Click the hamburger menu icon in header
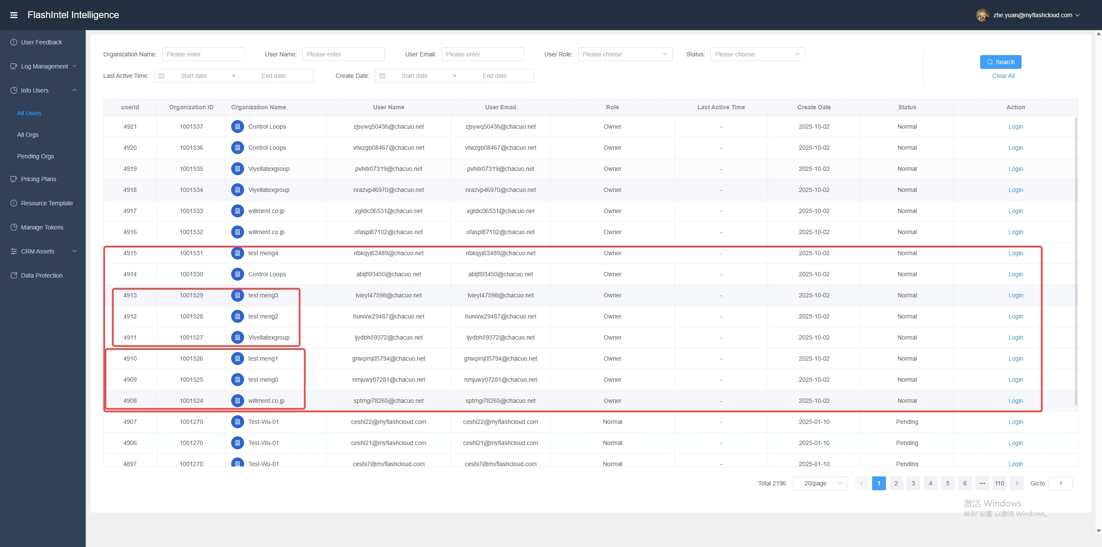 14,15
